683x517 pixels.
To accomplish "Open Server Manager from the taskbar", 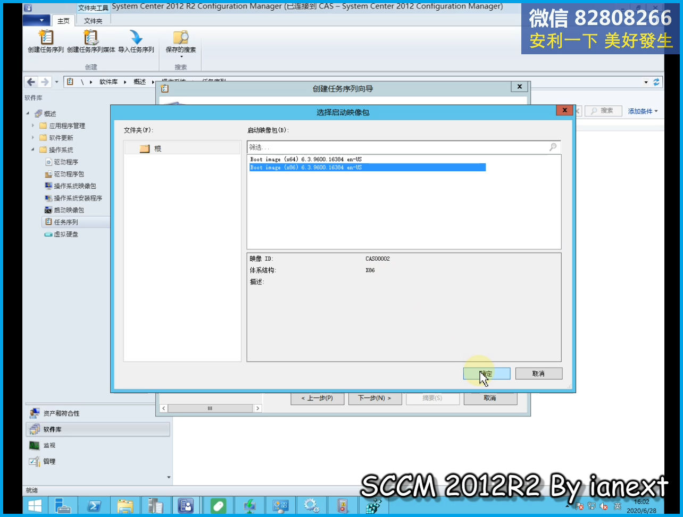I will [63, 505].
